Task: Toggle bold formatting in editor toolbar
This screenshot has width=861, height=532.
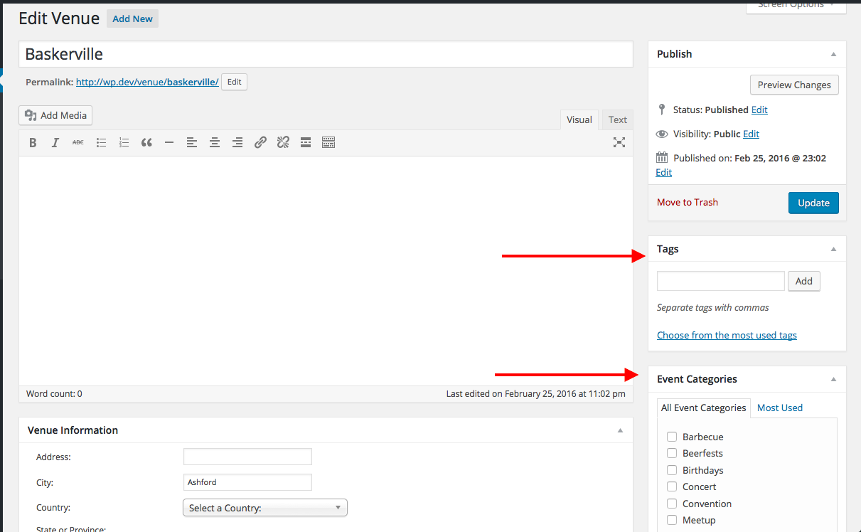Action: pos(33,143)
